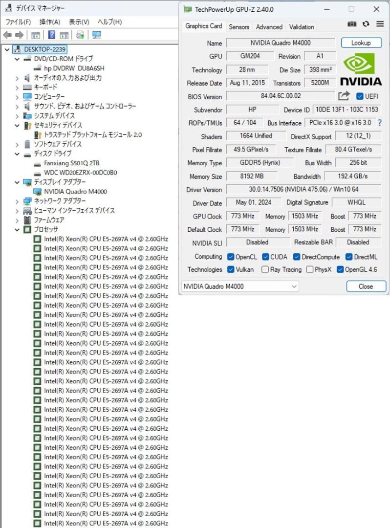This screenshot has height=528, width=390.
Task: Select the Fanxiang S501Q 2TB disk
Action: [x=71, y=163]
